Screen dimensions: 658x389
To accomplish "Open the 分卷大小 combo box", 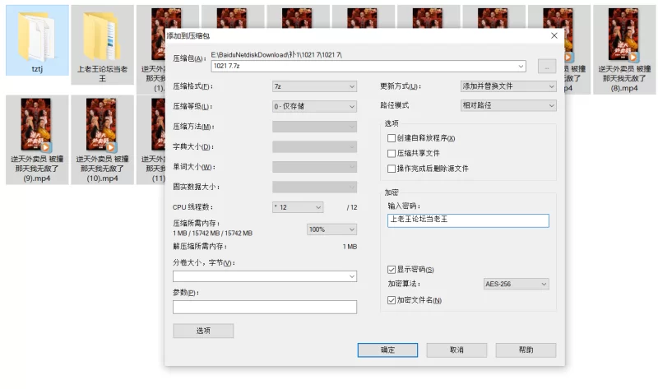I will tap(265, 276).
